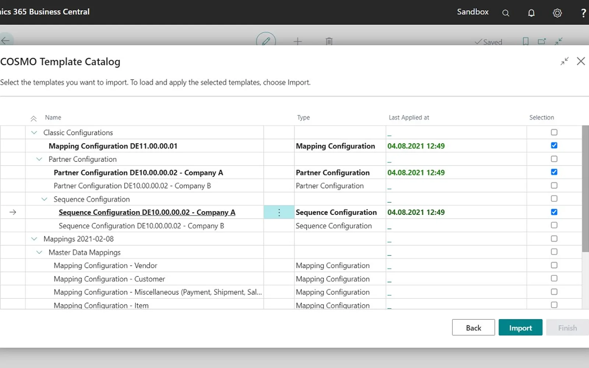Open the three-dot menu on the Sequence Configuration Company A row
This screenshot has width=589, height=368.
pyautogui.click(x=279, y=212)
